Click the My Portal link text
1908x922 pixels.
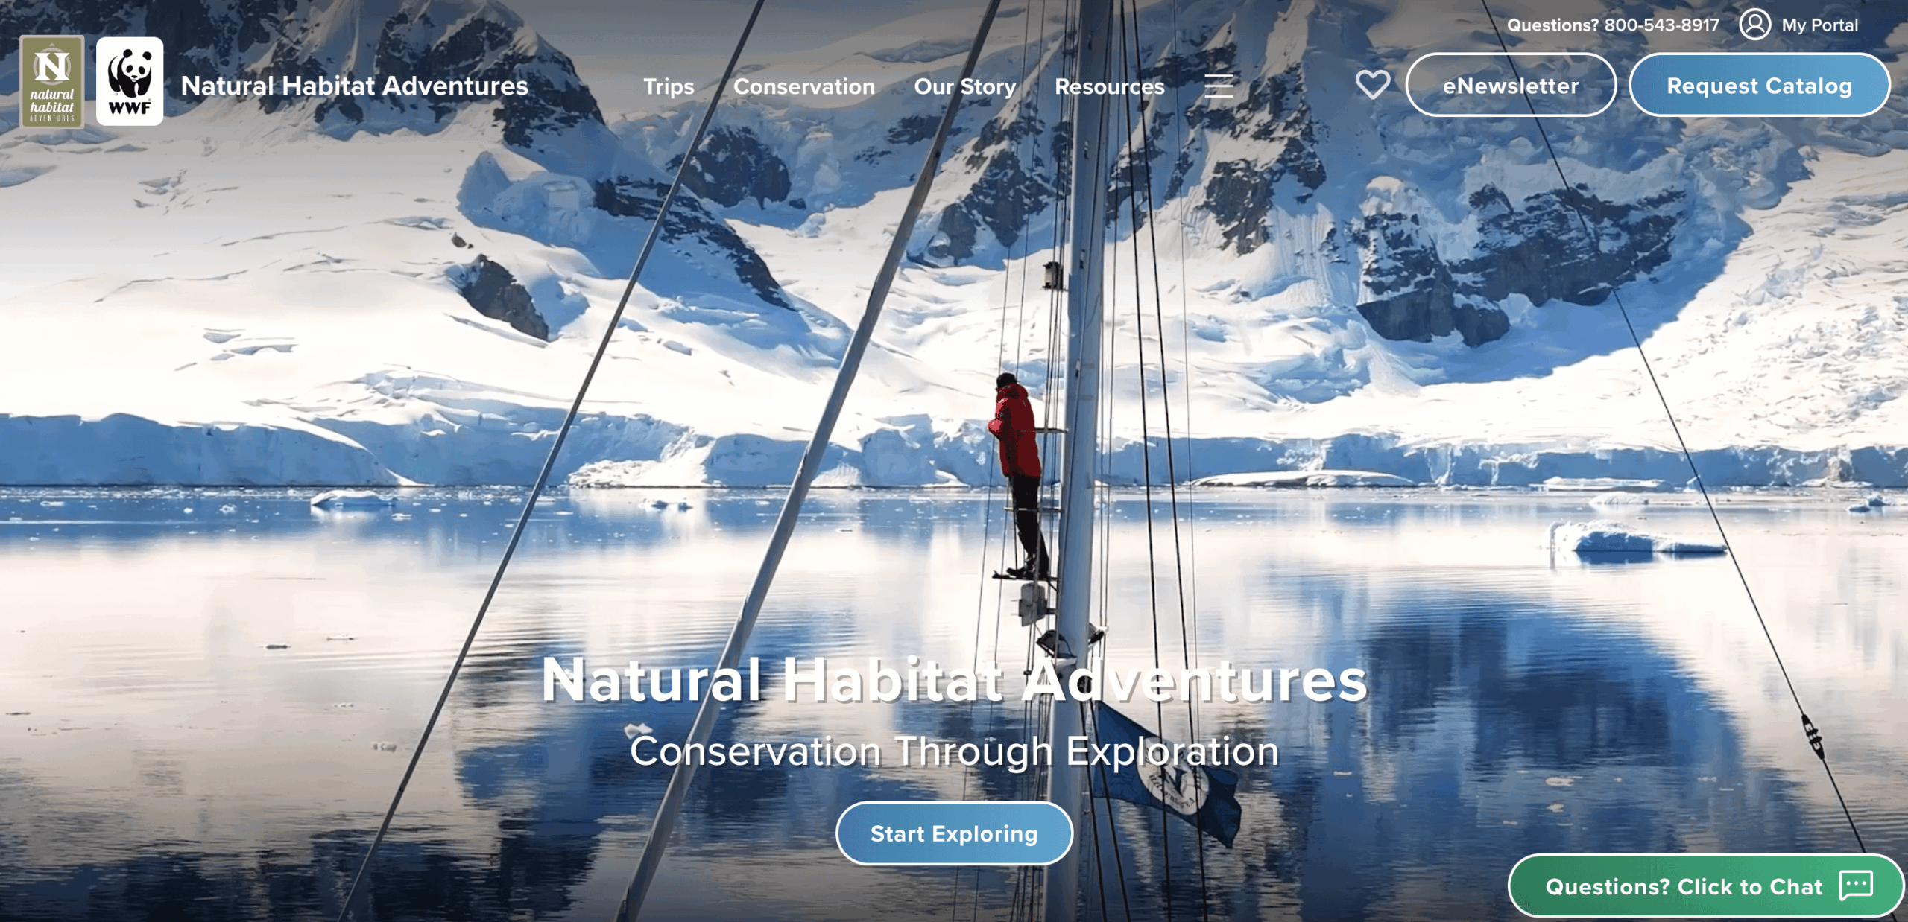pos(1820,25)
